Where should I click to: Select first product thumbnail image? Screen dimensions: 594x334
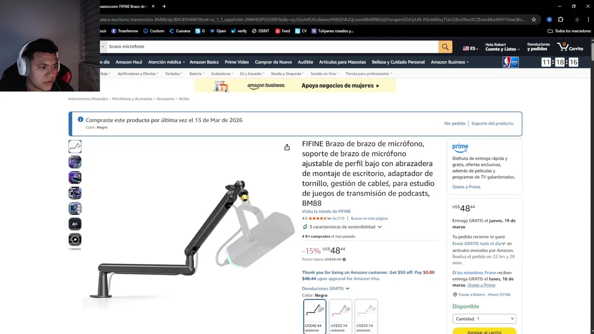[75, 147]
